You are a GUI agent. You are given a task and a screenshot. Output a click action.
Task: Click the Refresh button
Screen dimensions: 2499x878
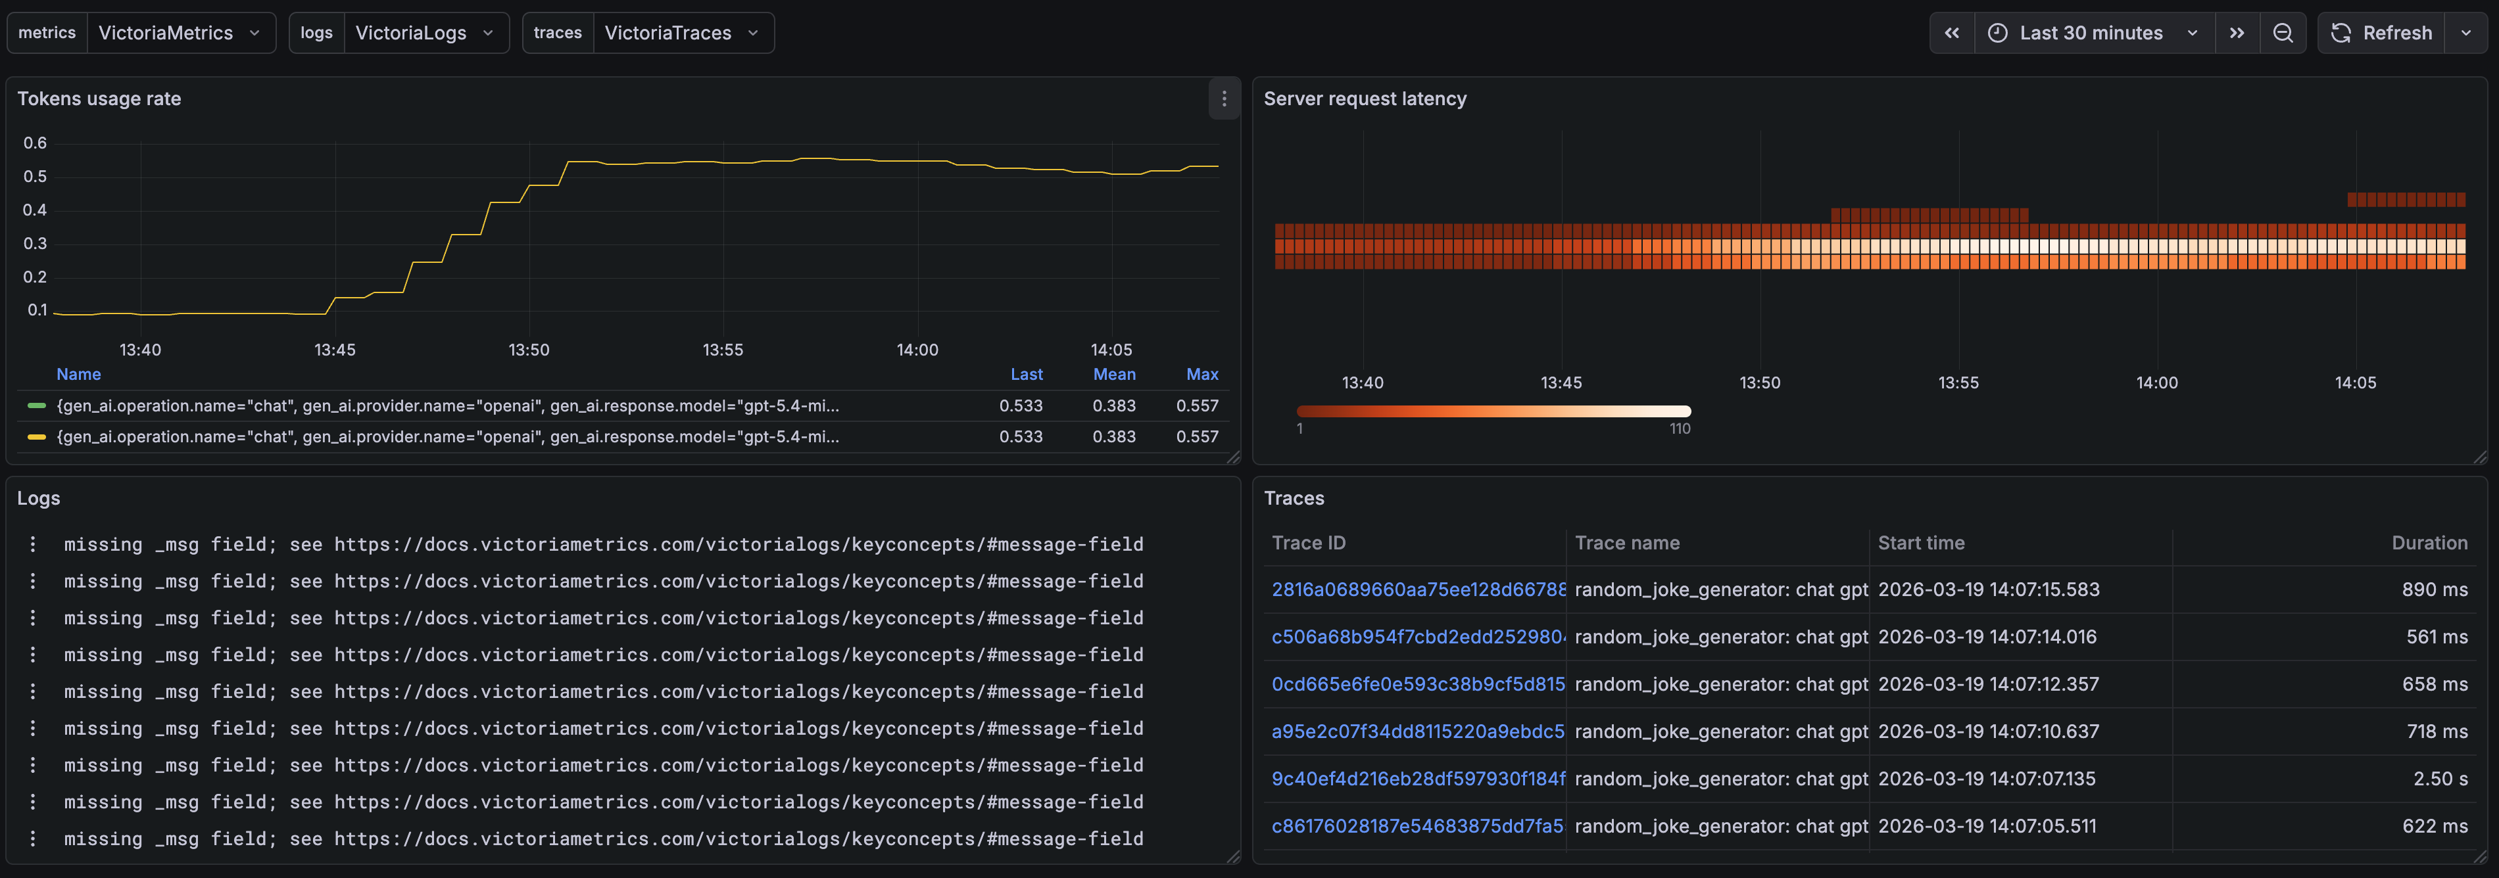(x=2382, y=33)
